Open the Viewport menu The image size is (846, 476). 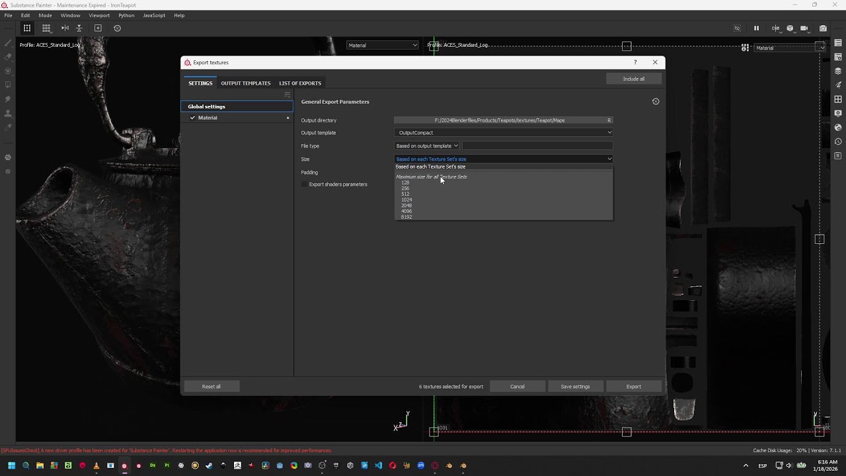pyautogui.click(x=99, y=15)
